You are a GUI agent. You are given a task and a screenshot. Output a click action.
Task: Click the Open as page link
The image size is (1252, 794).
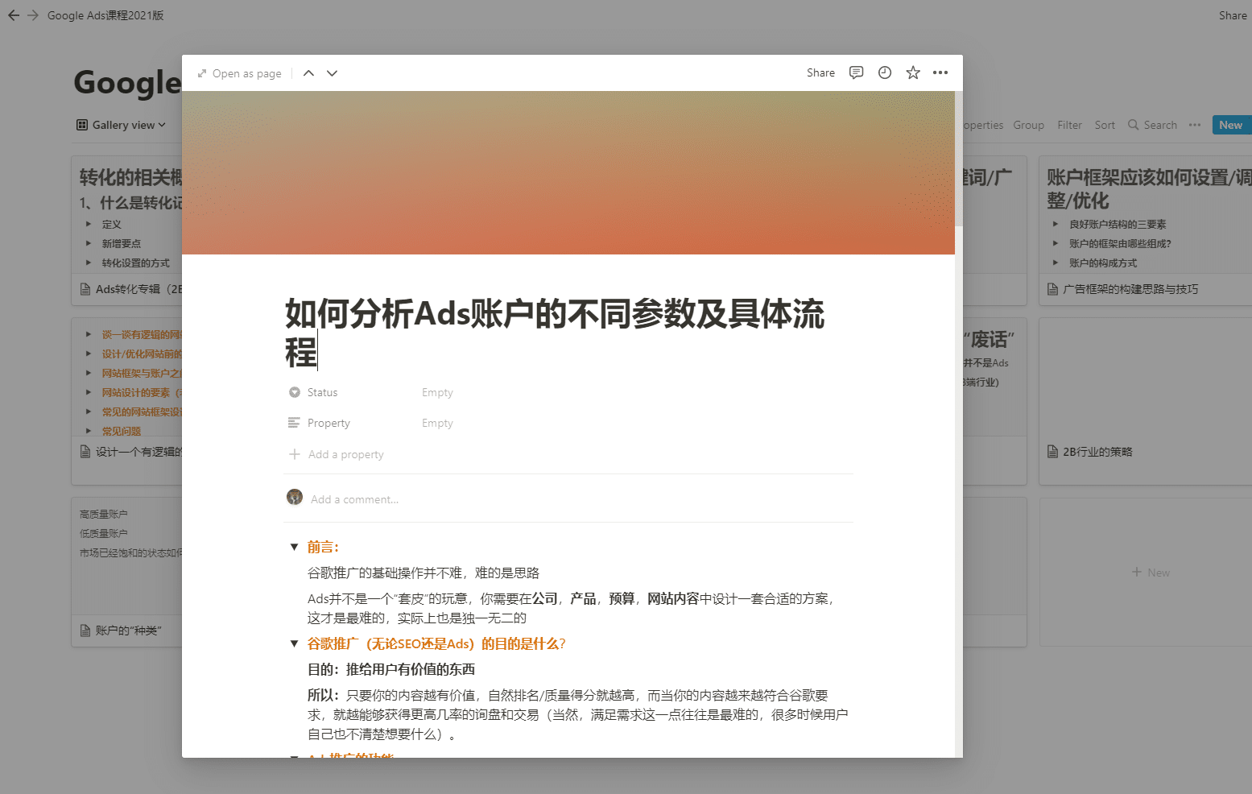(239, 73)
